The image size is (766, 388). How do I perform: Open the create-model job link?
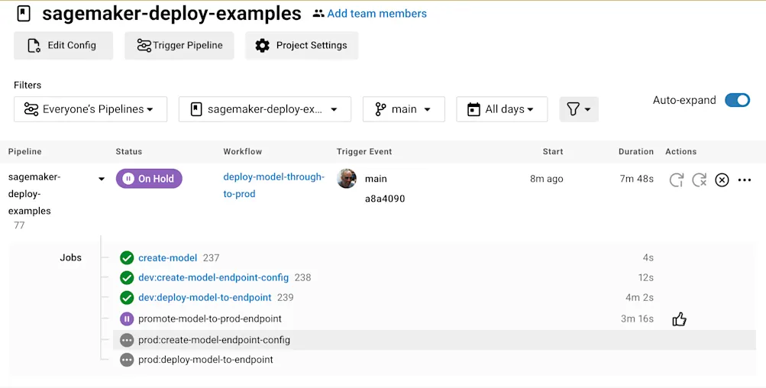pos(167,257)
